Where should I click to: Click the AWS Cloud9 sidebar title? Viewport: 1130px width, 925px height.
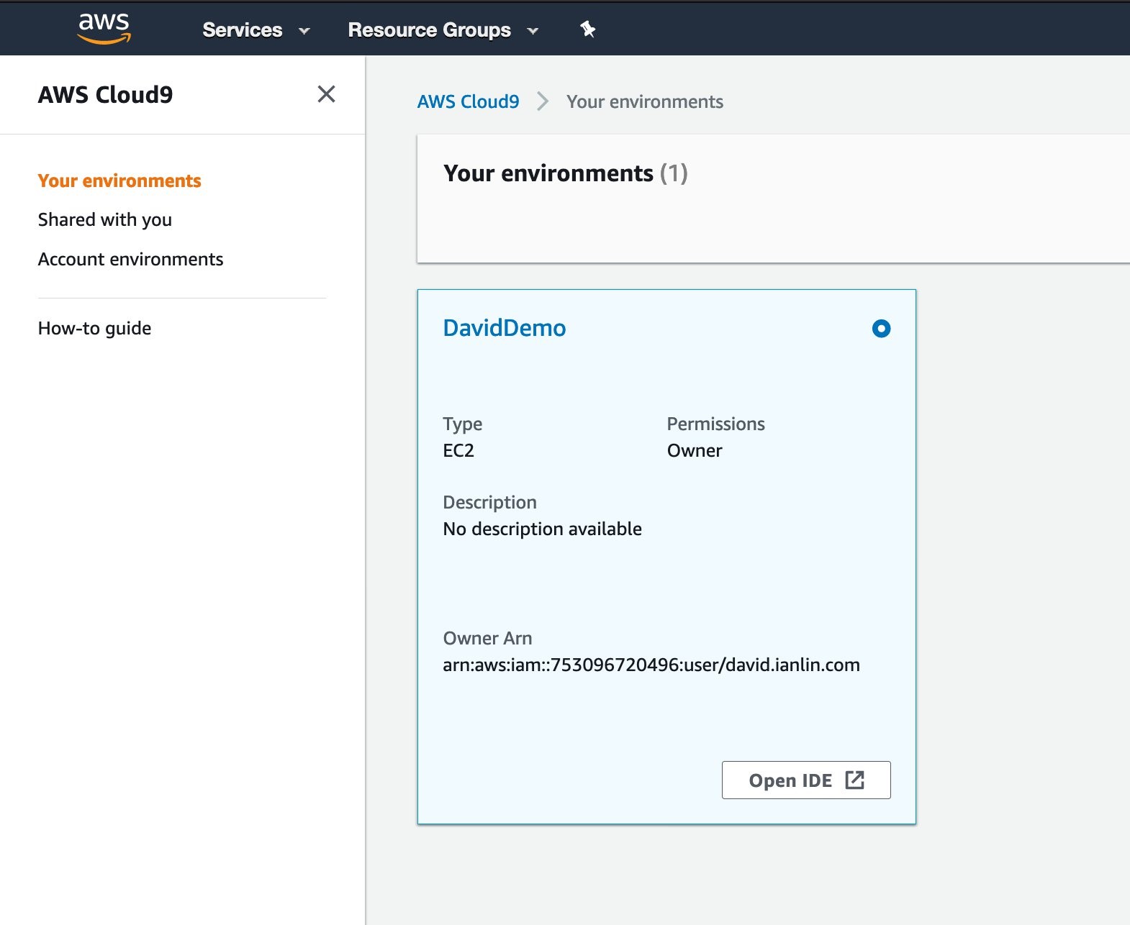106,95
